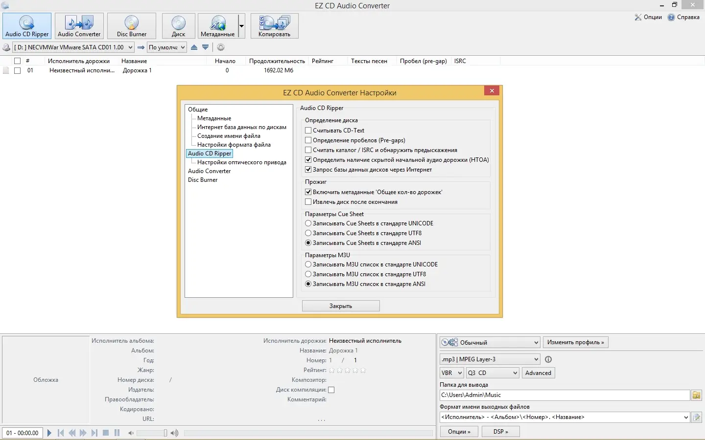705x440 pixels.
Task: Select Общие in the settings tree
Action: point(198,110)
